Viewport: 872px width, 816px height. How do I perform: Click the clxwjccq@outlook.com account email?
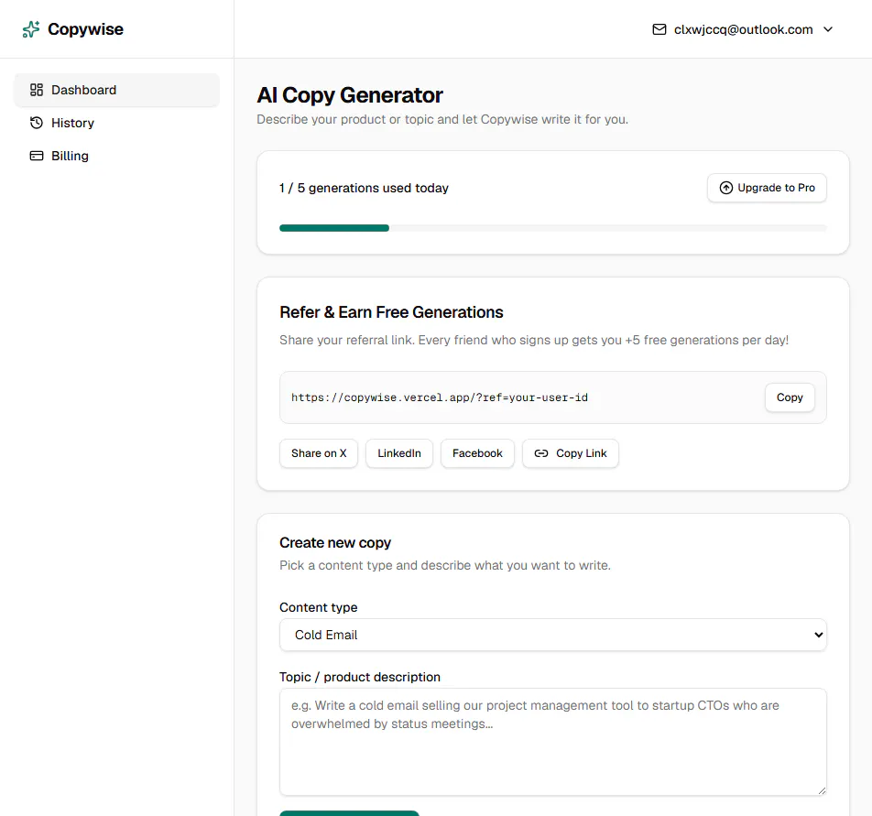point(744,29)
